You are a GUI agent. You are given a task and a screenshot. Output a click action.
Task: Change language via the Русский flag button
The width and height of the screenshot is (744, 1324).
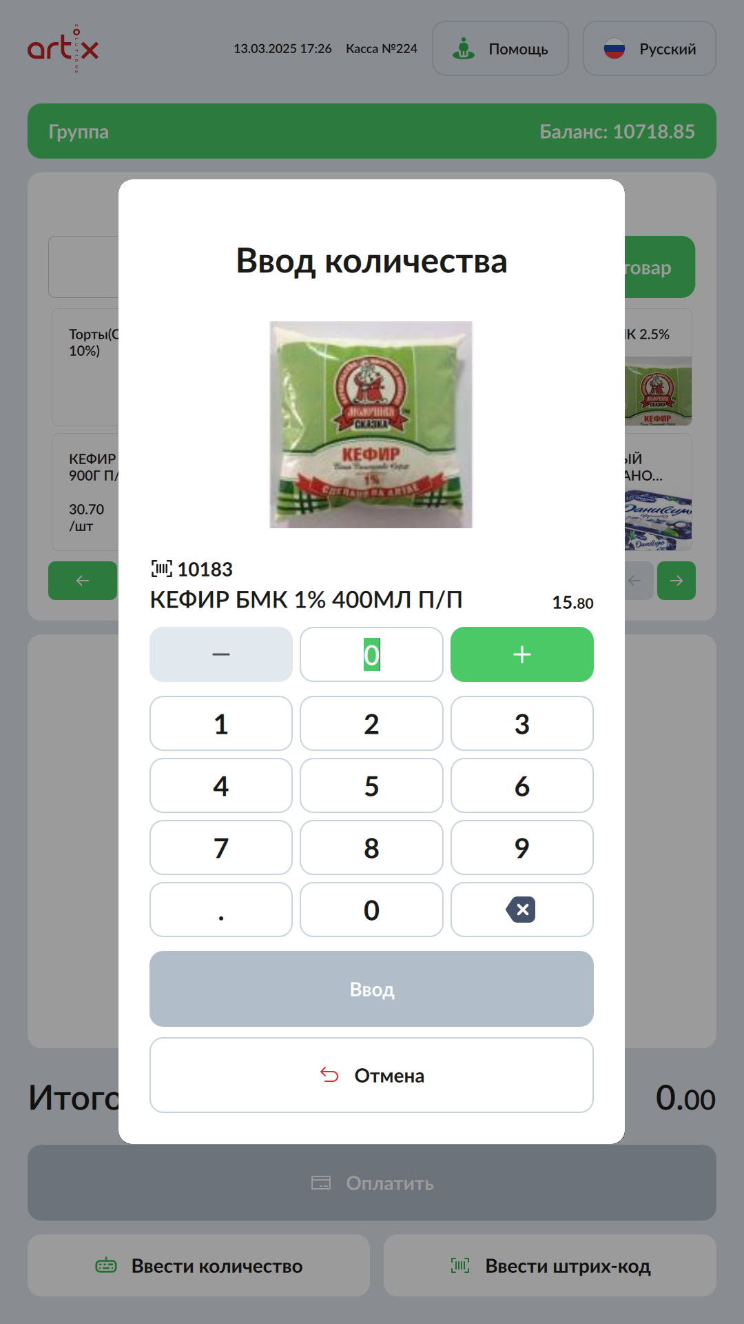pos(650,48)
